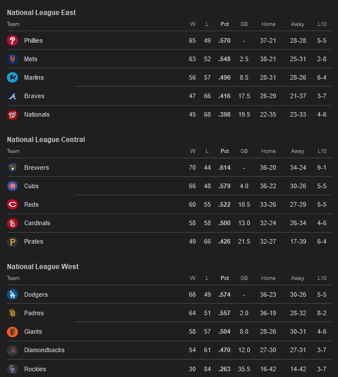Click the Nationals team logo

click(12, 114)
